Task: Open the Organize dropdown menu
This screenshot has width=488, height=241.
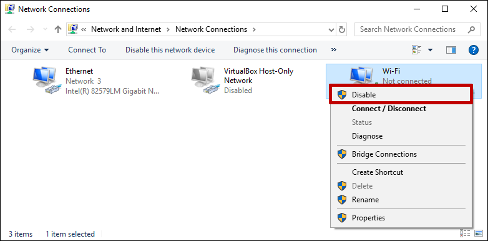Action: click(30, 50)
